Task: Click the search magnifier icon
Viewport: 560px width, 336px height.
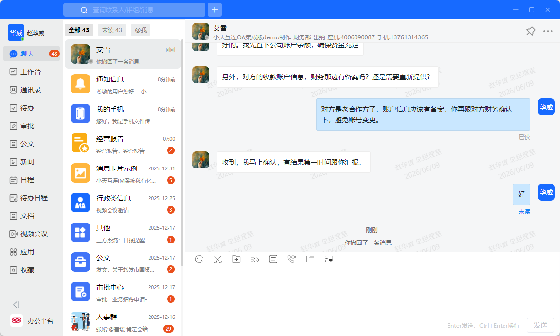Action: coord(84,10)
